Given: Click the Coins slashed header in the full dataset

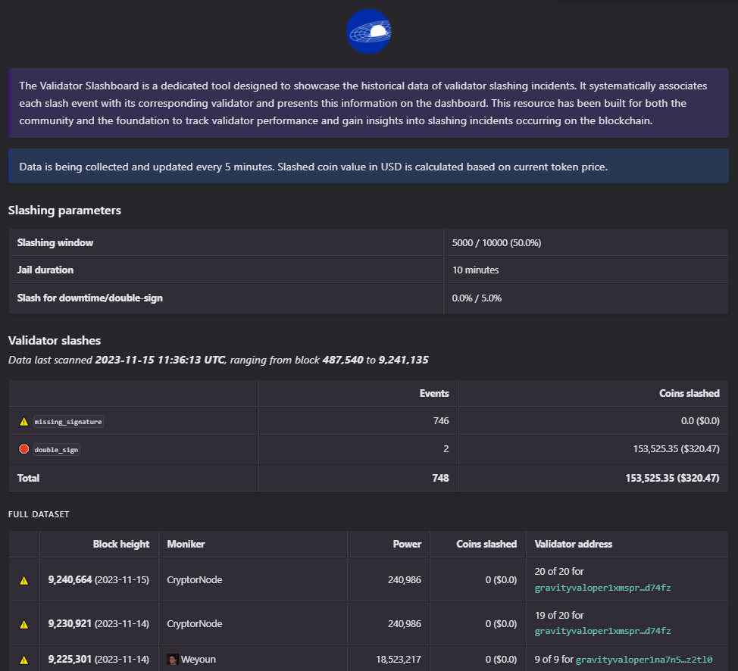Looking at the screenshot, I should pos(486,544).
